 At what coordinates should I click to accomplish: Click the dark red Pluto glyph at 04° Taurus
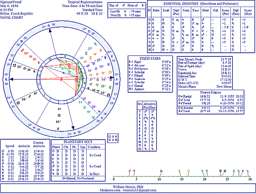click(x=111, y=80)
